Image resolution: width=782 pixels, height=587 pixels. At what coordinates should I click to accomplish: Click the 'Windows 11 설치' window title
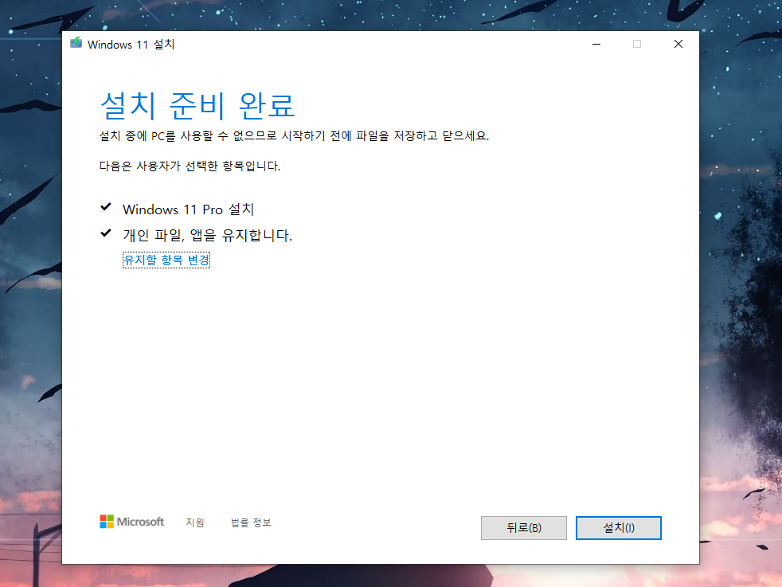coord(131,45)
